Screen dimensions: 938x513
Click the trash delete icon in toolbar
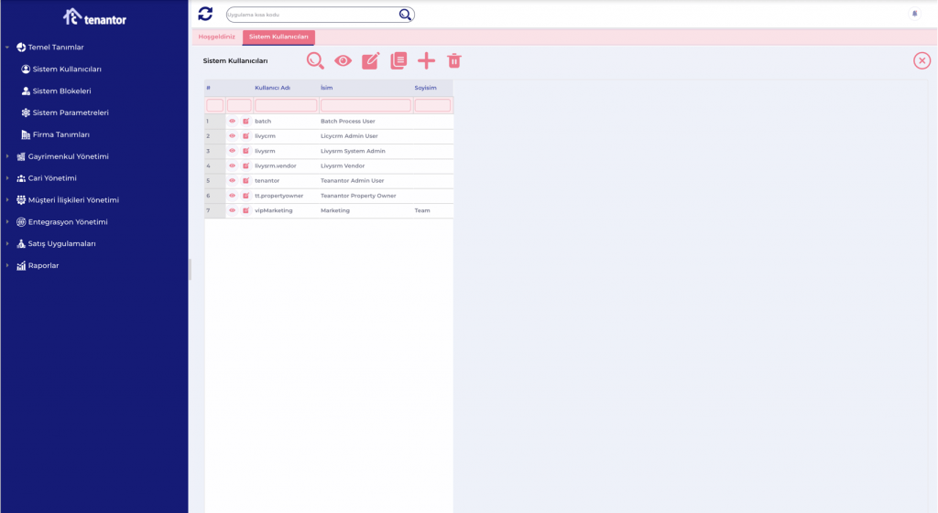[454, 61]
